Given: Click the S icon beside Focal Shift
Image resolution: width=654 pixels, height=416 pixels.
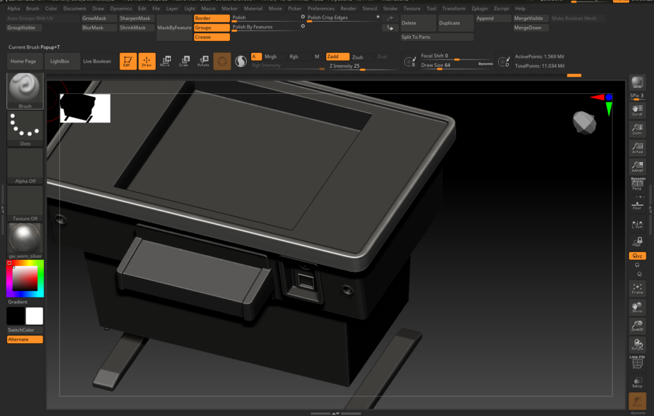Looking at the screenshot, I should [x=410, y=62].
